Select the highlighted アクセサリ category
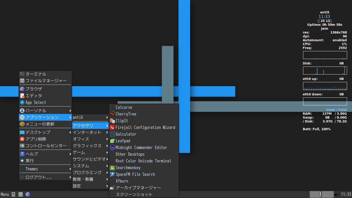 (x=90, y=126)
